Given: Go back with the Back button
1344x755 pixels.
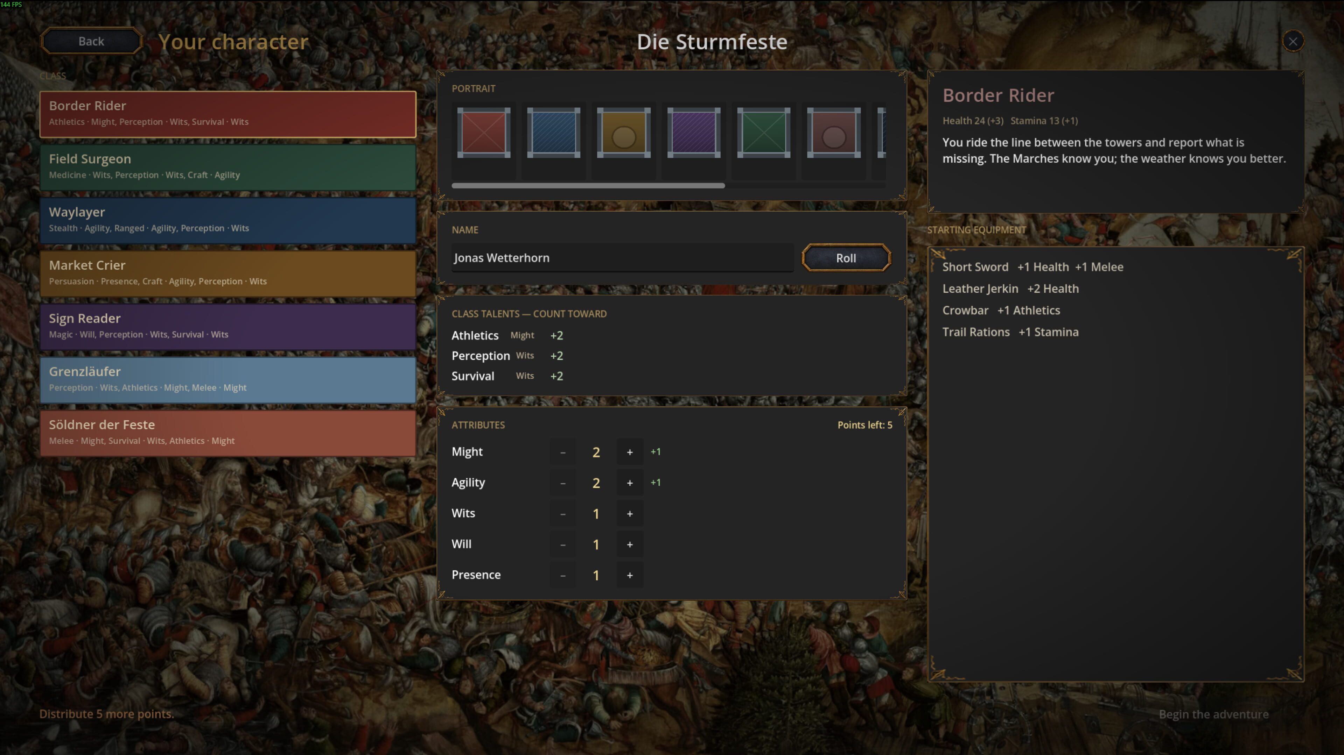Looking at the screenshot, I should pyautogui.click(x=91, y=41).
